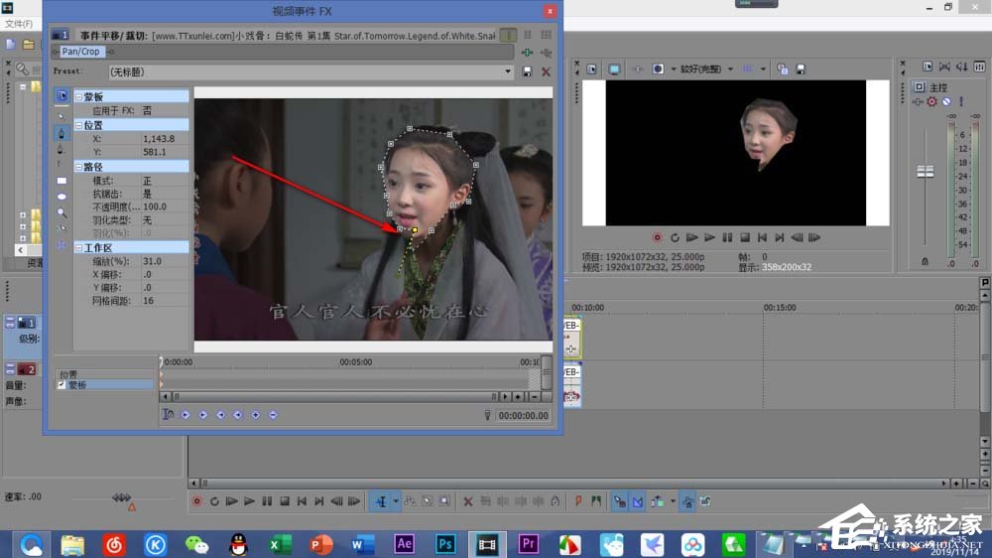
Task: Open the 文件(F) menu
Action: pyautogui.click(x=18, y=23)
